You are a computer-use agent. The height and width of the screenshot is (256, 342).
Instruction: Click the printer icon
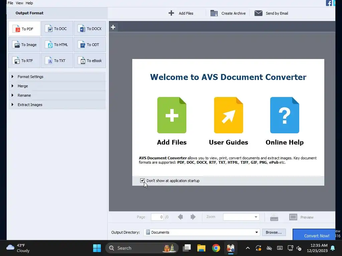tap(274, 217)
